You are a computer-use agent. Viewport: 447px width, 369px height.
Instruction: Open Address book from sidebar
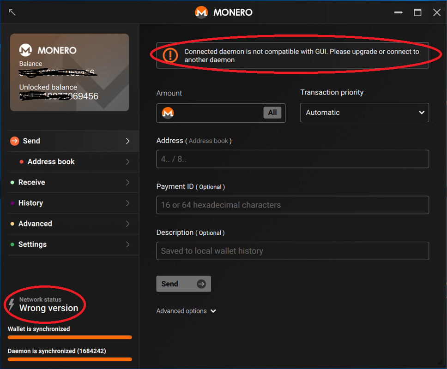(73, 162)
